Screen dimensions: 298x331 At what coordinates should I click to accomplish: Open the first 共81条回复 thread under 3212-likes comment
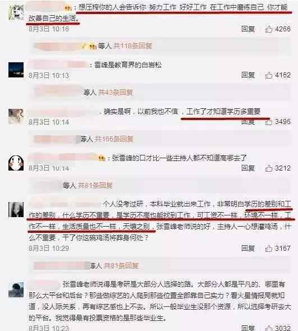pyautogui.click(x=95, y=185)
